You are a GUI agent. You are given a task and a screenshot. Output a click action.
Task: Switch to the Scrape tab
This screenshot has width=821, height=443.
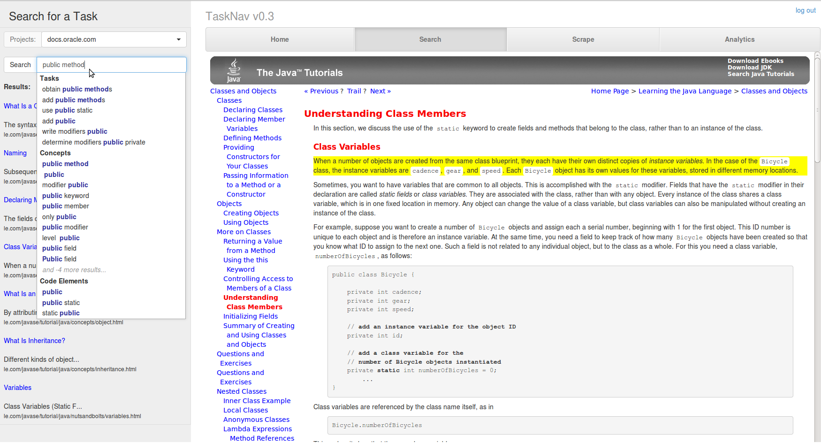pyautogui.click(x=583, y=39)
